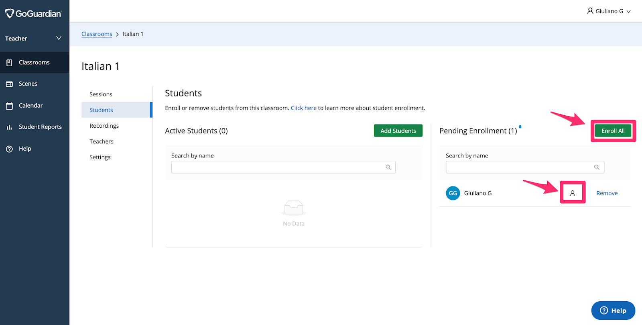Image resolution: width=642 pixels, height=325 pixels.
Task: Click the Help question mark sidebar icon
Action: point(9,149)
